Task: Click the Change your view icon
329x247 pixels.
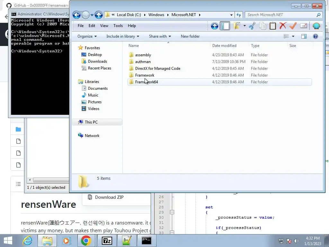Action: 286,36
